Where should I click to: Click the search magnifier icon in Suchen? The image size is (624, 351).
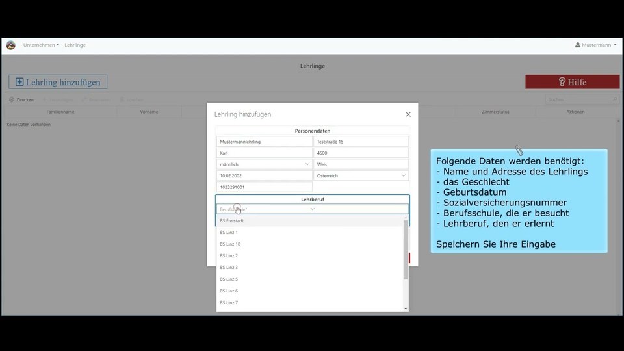[614, 99]
